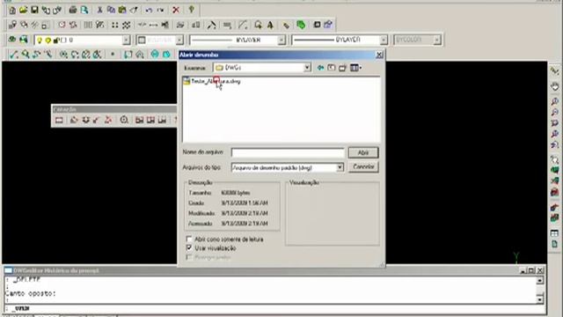Open the color BYLAYER dropdown arrow
This screenshot has height=317, width=563.
coord(179,40)
